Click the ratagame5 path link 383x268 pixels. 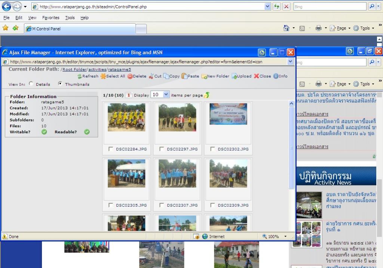click(119, 69)
